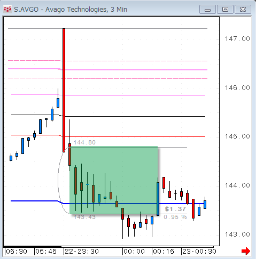256x259 pixels.
Task: Click the 00:15 time axis label
Action: click(164, 252)
